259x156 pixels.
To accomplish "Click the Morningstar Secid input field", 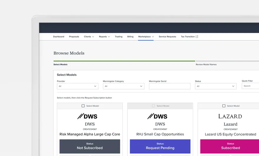I will 170,86.
